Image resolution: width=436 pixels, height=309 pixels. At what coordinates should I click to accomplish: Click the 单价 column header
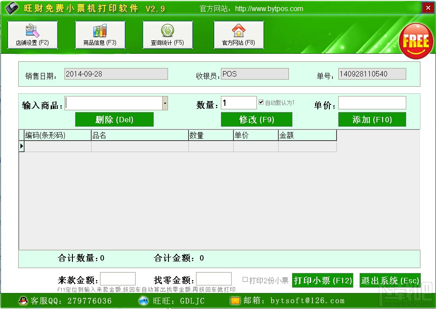(x=256, y=136)
